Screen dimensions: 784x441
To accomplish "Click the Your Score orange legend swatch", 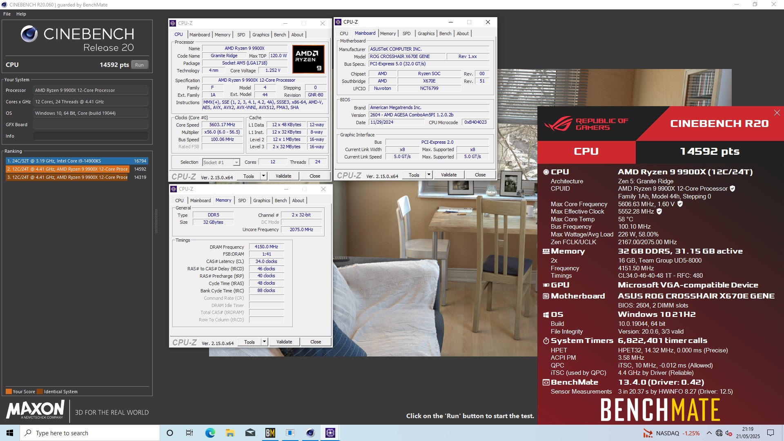I will tap(9, 392).
